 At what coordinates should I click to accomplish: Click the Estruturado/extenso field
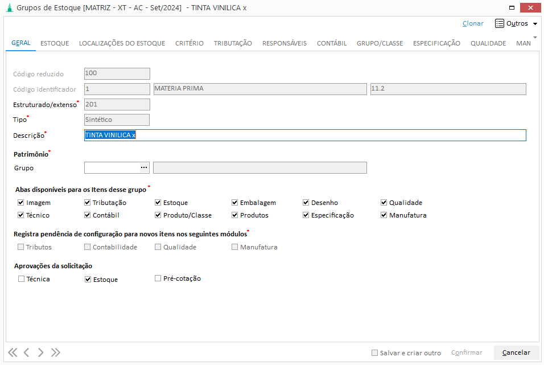click(117, 105)
